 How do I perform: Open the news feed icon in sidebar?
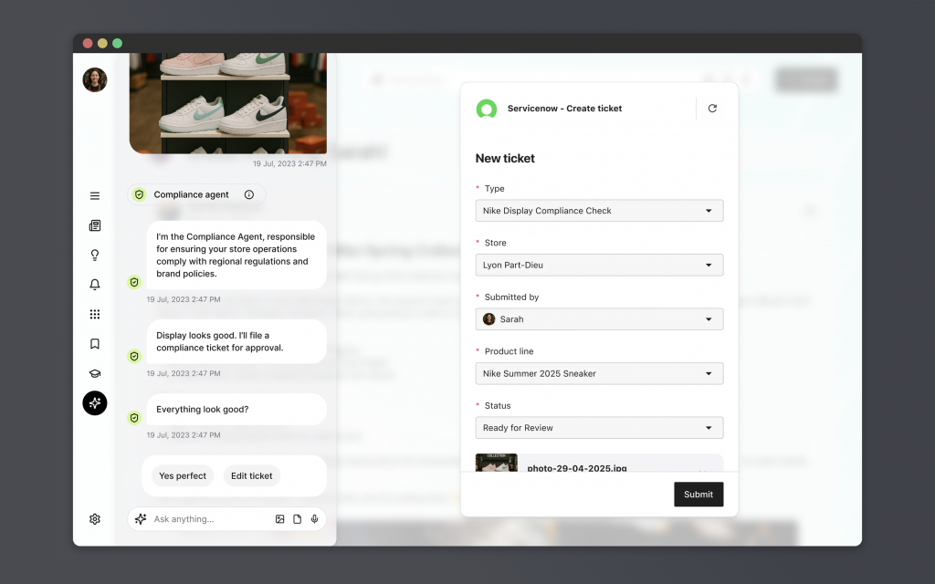[95, 225]
